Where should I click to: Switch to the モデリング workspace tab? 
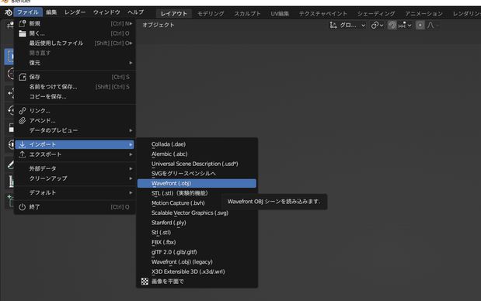211,14
